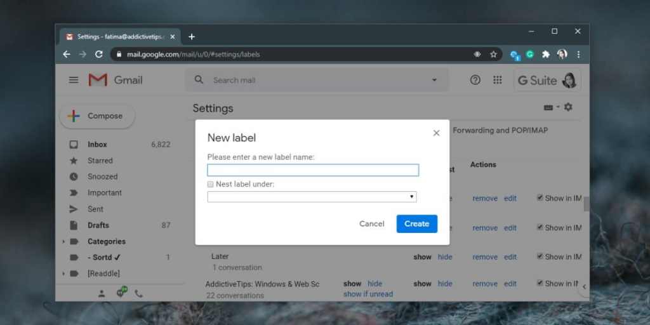Toggle Show in IMAP for Later label
The width and height of the screenshot is (650, 325).
click(x=540, y=256)
